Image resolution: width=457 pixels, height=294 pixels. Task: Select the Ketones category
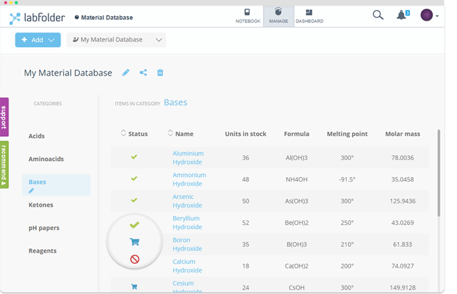pos(41,205)
